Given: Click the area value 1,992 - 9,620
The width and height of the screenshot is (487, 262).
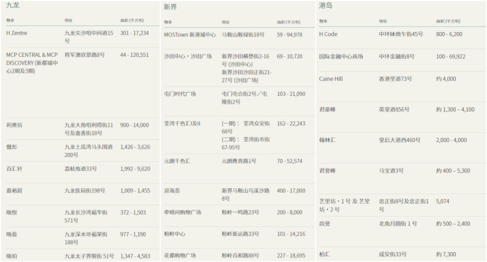Looking at the screenshot, I should [135, 169].
